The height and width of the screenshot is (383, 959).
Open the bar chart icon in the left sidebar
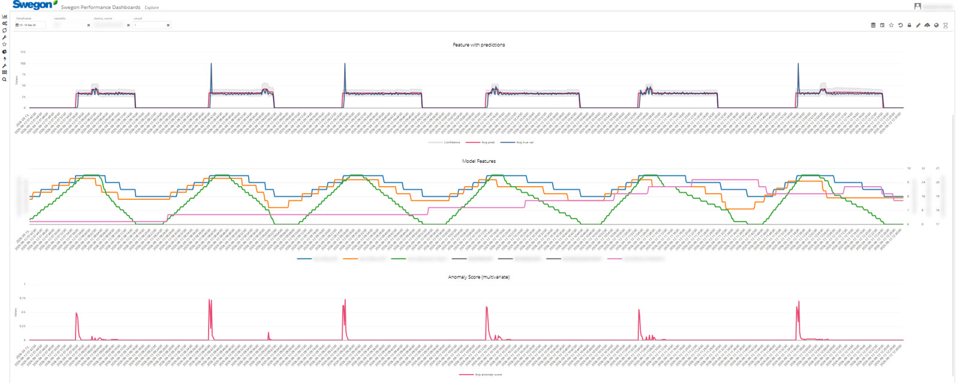coord(4,17)
